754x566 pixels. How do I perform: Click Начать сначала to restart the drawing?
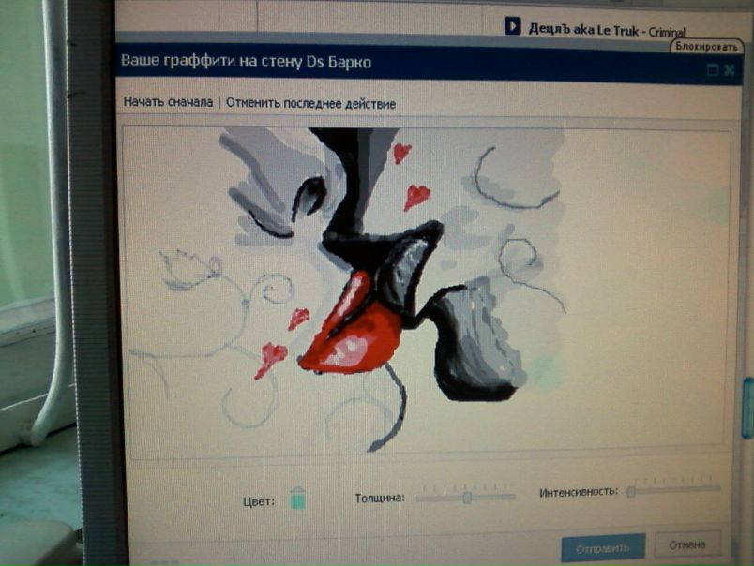[x=168, y=103]
